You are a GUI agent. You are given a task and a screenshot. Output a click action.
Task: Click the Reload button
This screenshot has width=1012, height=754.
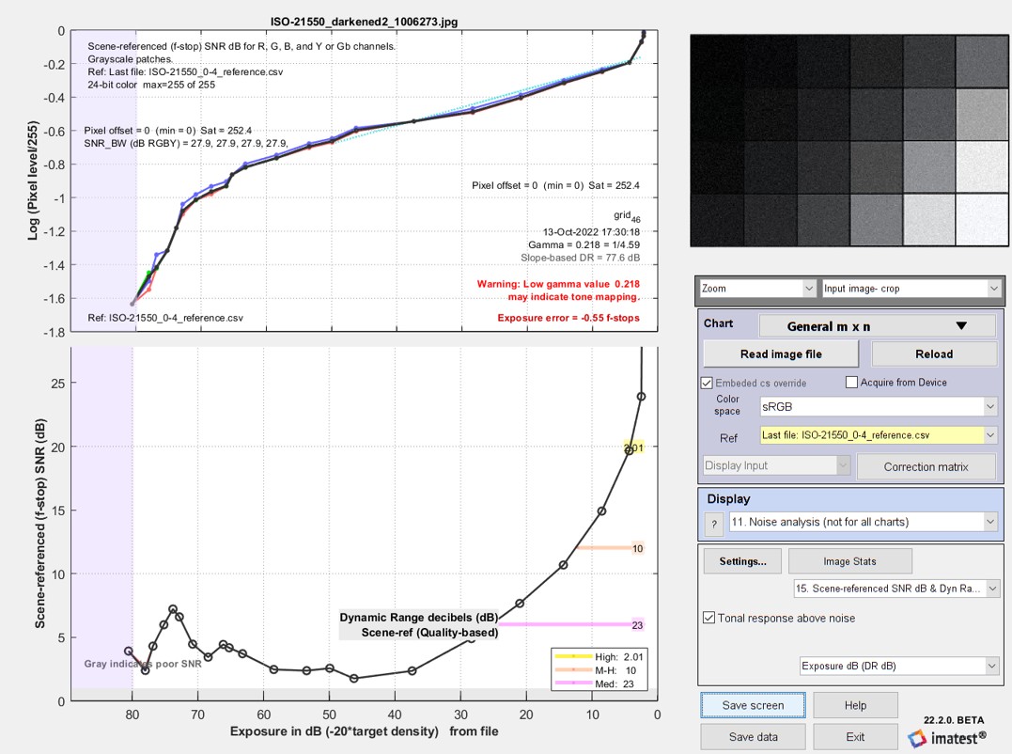click(x=934, y=353)
